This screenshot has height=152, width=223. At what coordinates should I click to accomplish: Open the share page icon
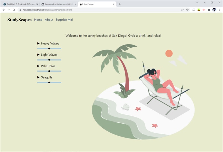pyautogui.click(x=182, y=10)
